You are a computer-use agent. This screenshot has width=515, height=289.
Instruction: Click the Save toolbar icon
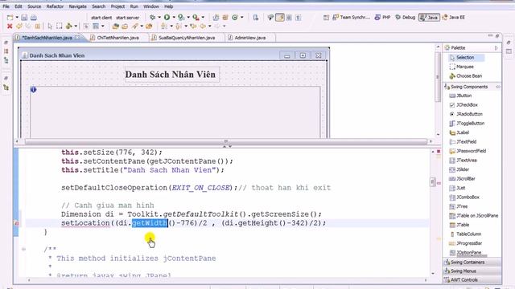coord(24,18)
